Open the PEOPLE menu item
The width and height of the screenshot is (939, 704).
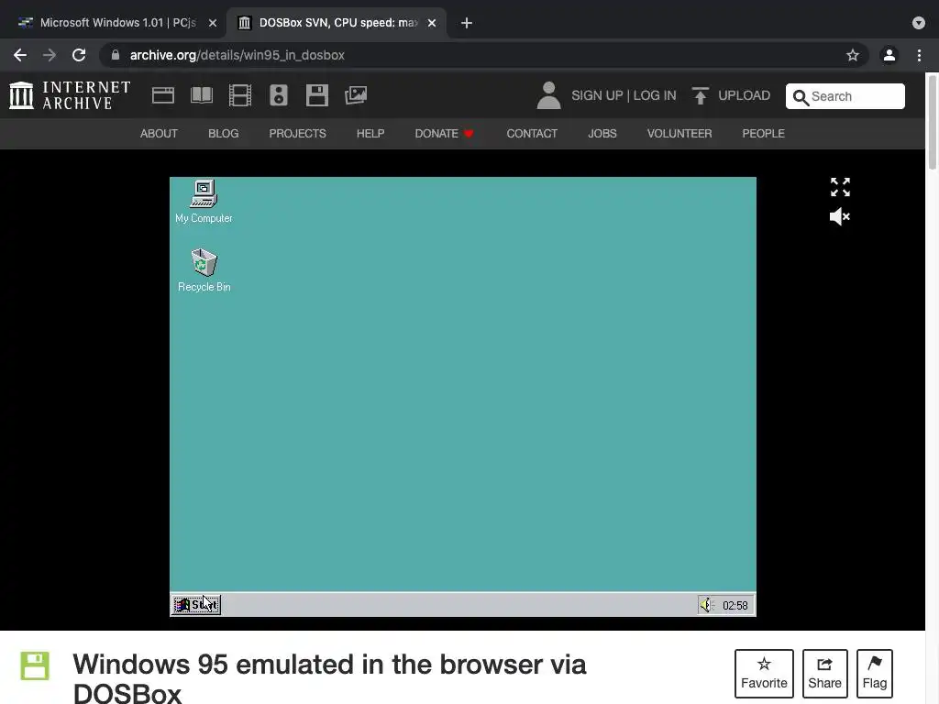[x=763, y=134]
